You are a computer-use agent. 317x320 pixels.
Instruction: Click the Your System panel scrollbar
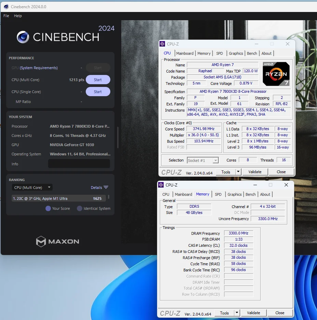click(x=118, y=137)
